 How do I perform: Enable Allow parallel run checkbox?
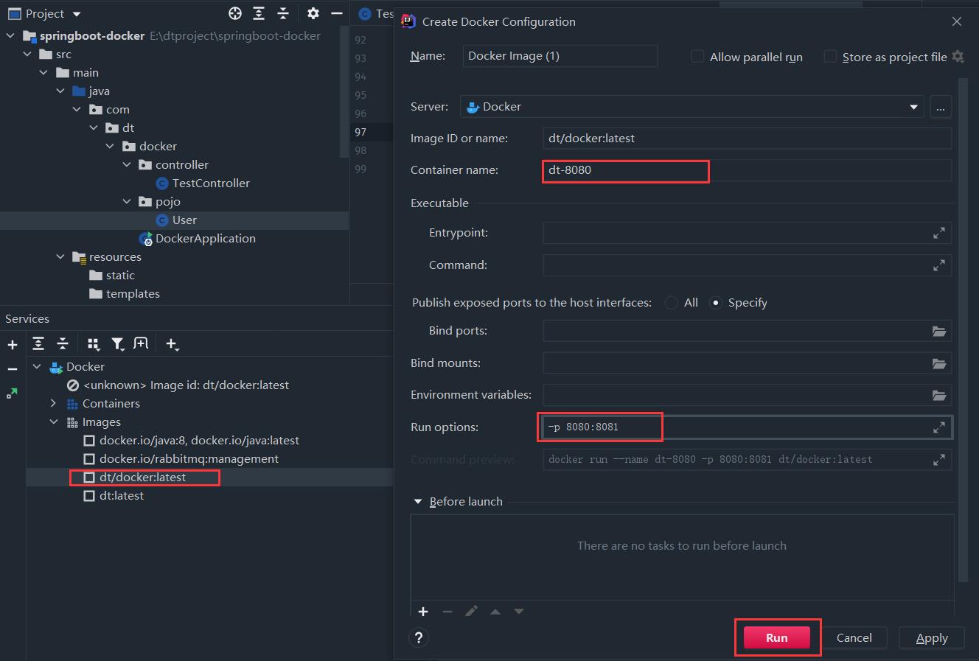[x=697, y=57]
